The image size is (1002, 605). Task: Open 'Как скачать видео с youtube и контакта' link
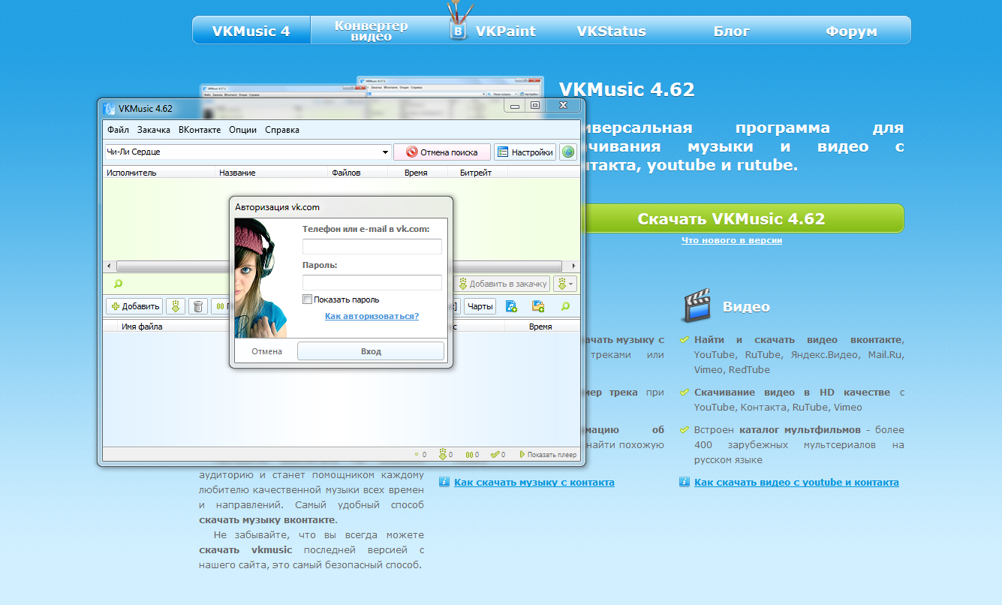[x=796, y=482]
